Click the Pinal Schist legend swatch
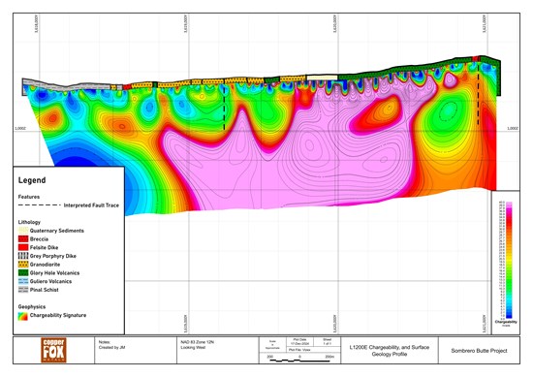Viewport: 533px width, 377px height. pos(23,290)
